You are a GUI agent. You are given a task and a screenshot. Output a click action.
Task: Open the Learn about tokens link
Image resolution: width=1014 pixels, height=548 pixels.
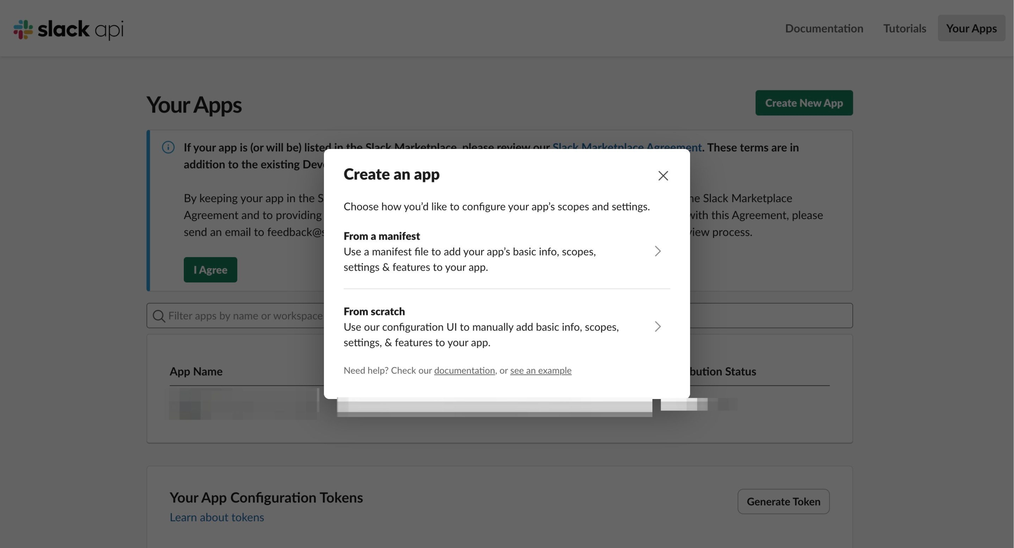217,517
